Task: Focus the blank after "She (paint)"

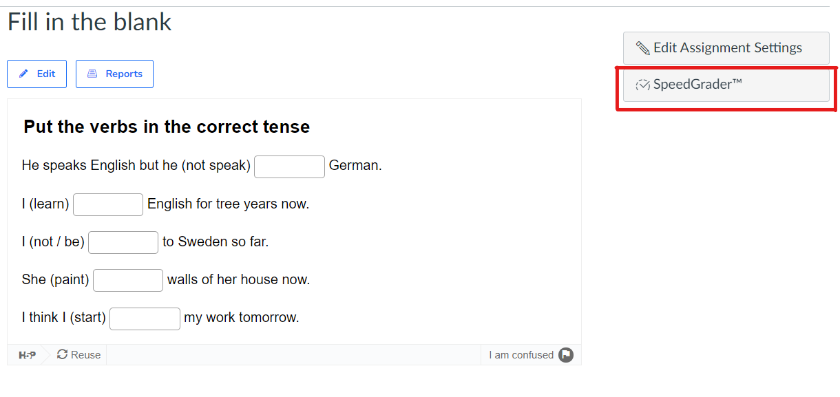Action: (x=128, y=280)
